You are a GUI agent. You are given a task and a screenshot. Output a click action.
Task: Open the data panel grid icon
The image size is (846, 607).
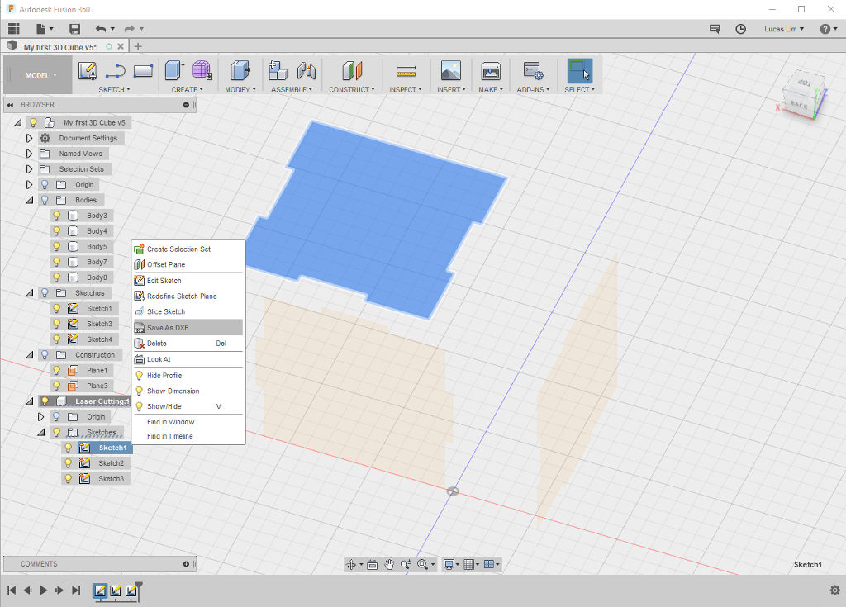tap(13, 29)
